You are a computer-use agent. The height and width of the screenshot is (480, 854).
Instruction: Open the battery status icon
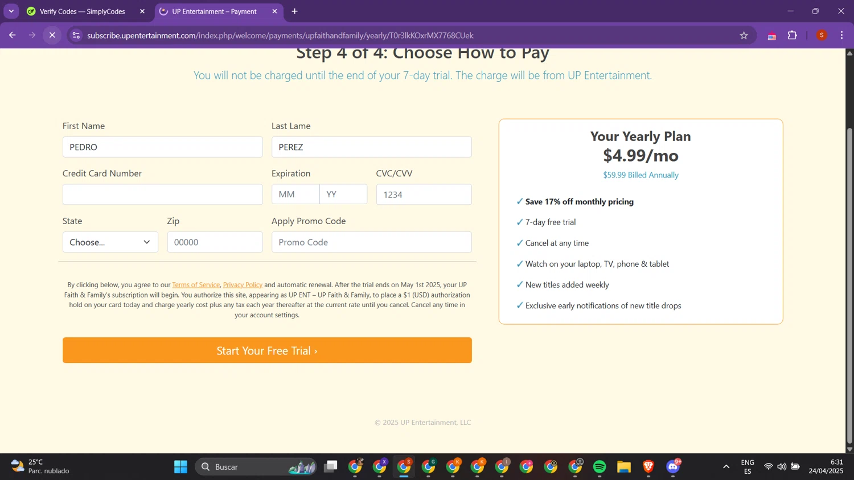(x=795, y=467)
